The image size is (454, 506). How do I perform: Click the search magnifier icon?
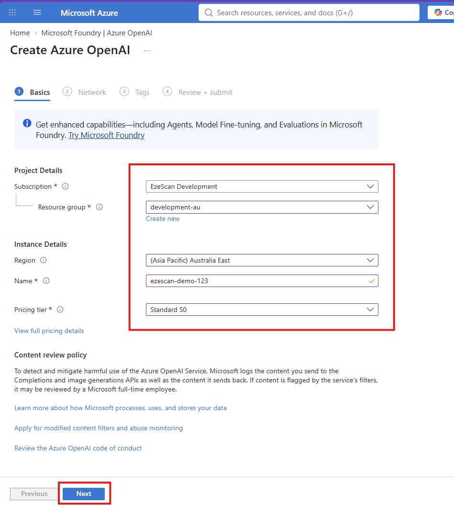[x=209, y=12]
